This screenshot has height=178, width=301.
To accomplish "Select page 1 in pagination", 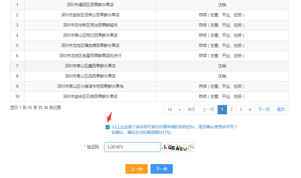I will [222, 110].
